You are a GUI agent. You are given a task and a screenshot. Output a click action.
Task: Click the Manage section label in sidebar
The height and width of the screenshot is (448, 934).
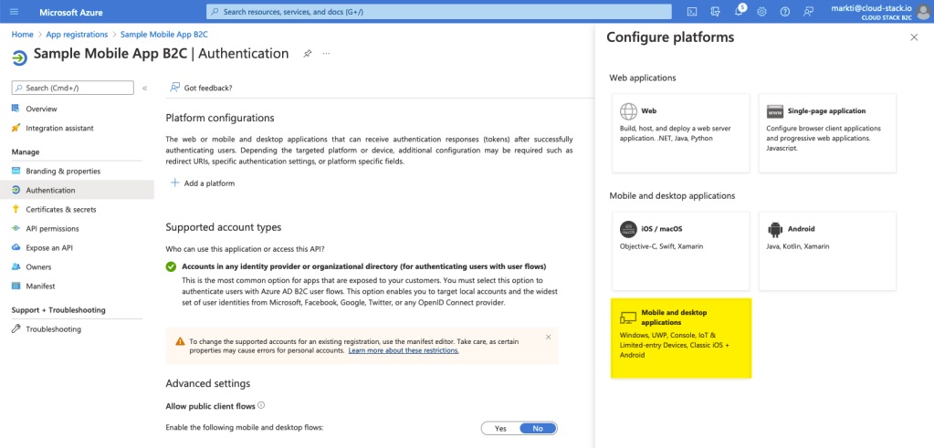26,152
